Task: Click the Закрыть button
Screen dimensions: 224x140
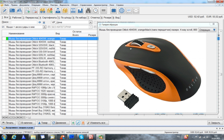Action: 215,123
